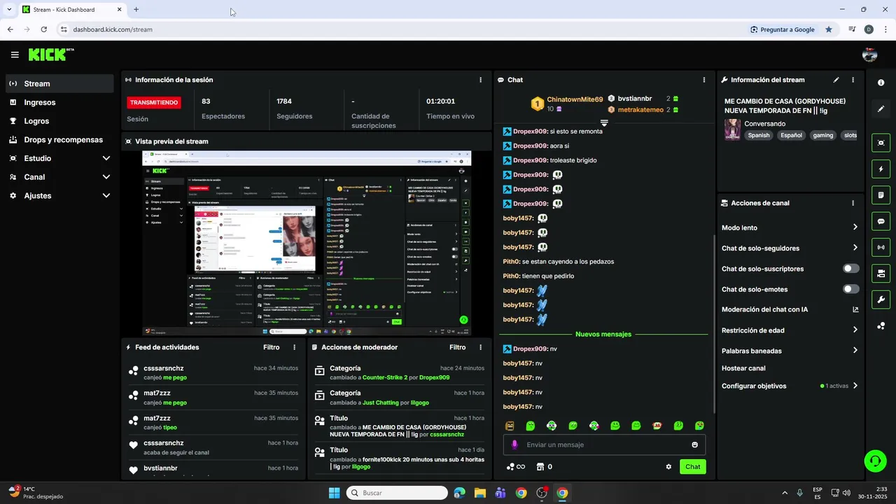Open Restricción de edad options arrow
Viewport: 896px width, 504px height.
pyautogui.click(x=855, y=330)
